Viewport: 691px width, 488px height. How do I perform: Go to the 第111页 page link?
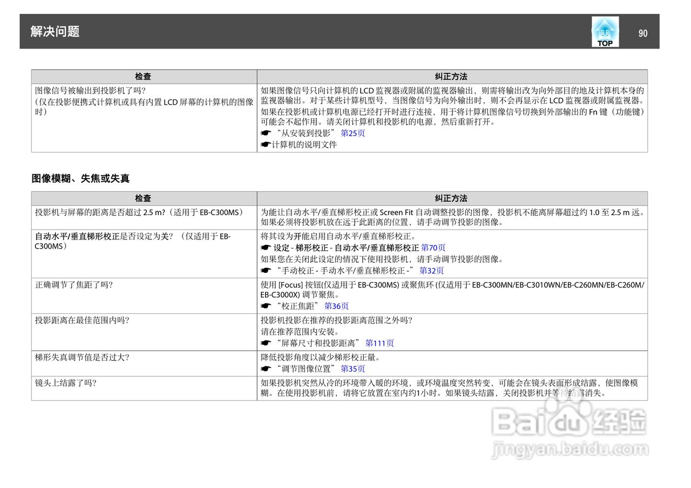(x=380, y=343)
